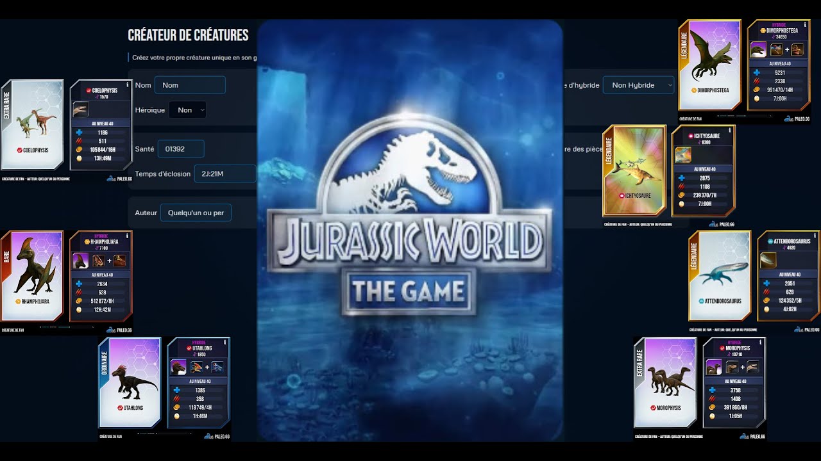Click Attenborosaurus hatch time 4J:02H
The image size is (821, 461).
click(x=790, y=310)
